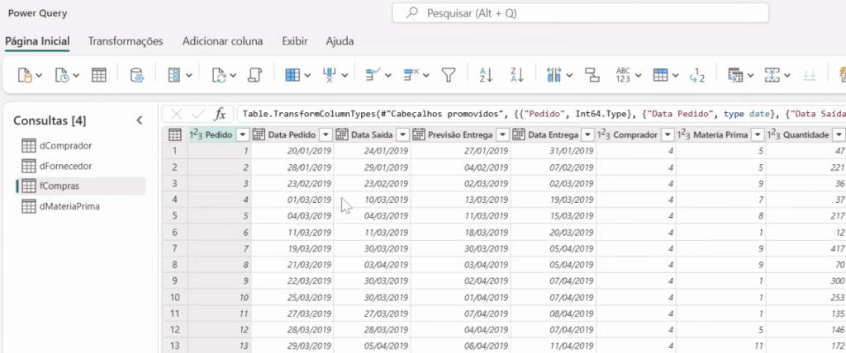The width and height of the screenshot is (846, 353).
Task: Open the Exibir tab
Action: tap(295, 41)
